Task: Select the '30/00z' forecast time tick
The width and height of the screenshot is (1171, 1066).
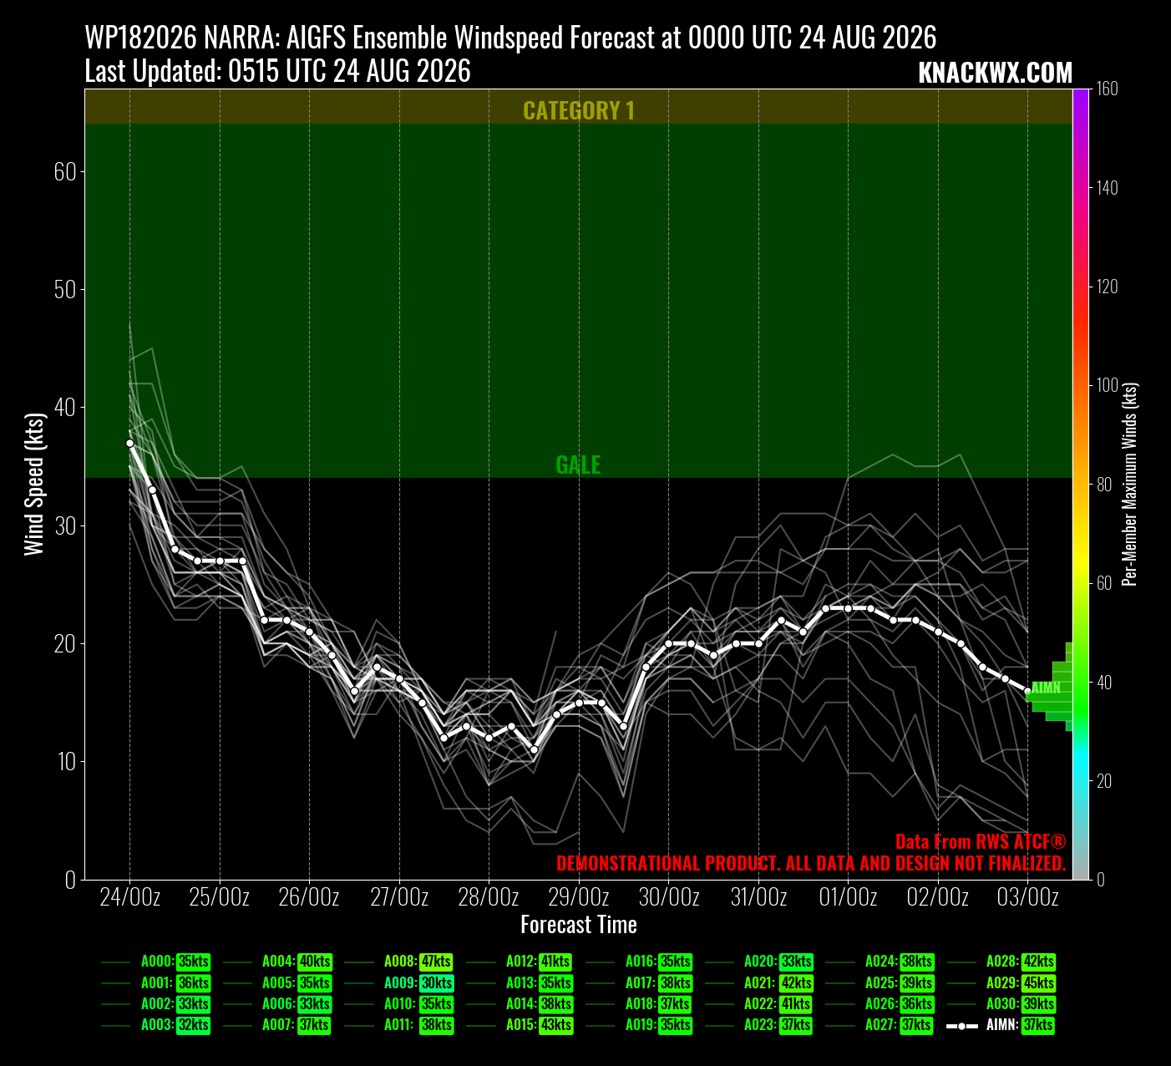Action: 669,898
